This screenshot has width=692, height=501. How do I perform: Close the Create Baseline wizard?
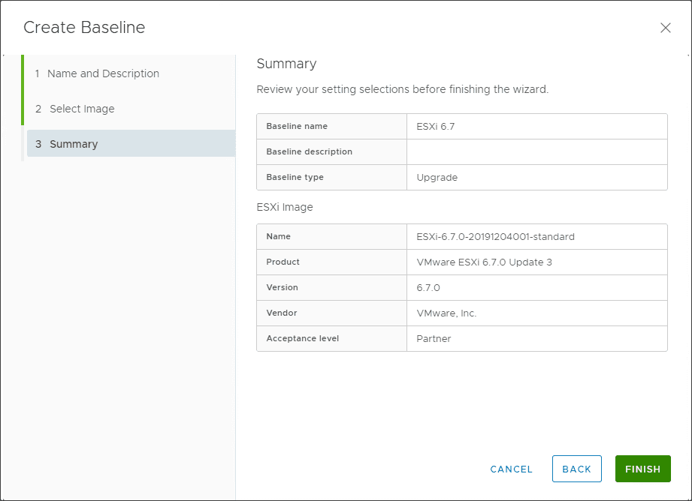point(665,28)
